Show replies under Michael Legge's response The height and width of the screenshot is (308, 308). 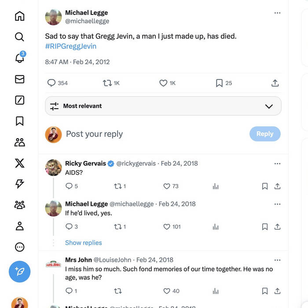(x=83, y=243)
